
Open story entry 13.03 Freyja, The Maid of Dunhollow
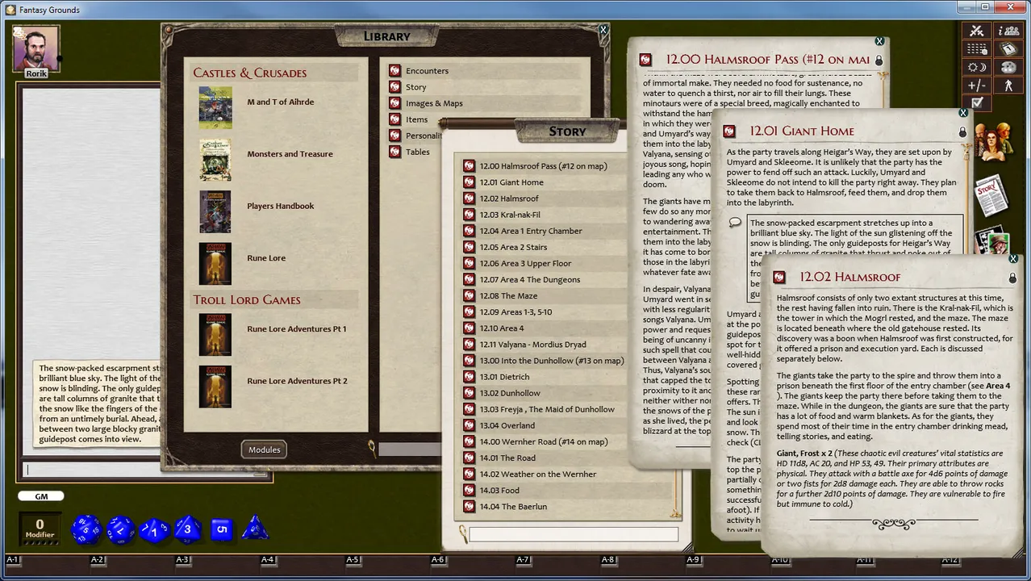(x=547, y=409)
